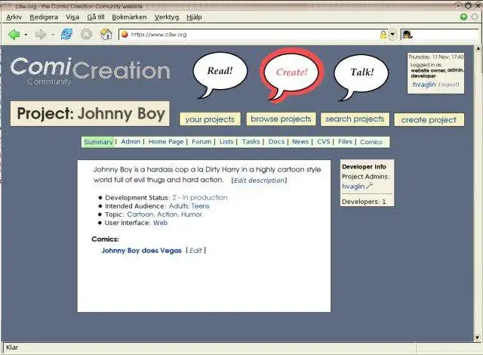Click the Cartoon topic link
Screen dimensions: 483x355
tap(140, 215)
